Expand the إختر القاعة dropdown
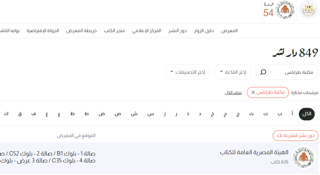 233,72
